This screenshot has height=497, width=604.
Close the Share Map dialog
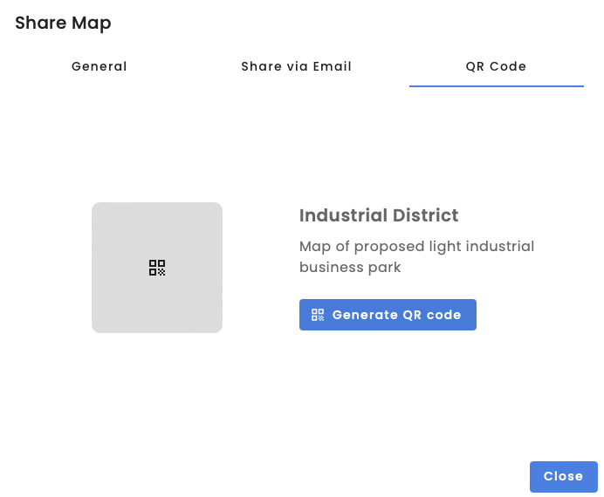[x=563, y=476]
